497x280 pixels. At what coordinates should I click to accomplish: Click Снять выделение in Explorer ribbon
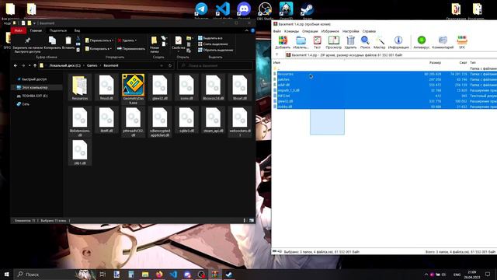pyautogui.click(x=213, y=44)
